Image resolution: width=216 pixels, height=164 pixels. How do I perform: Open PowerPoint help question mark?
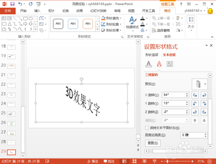coord(181,4)
